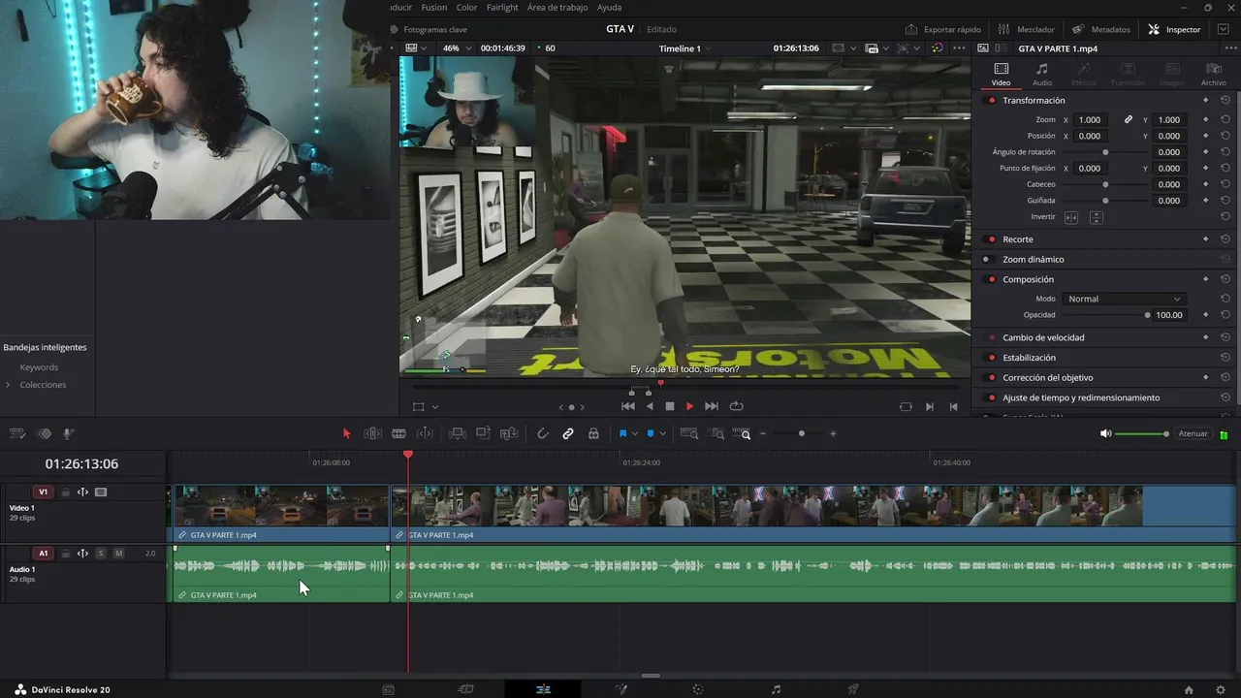Click the Custom zoom magnifier icon
The height and width of the screenshot is (698, 1241).
pos(742,433)
